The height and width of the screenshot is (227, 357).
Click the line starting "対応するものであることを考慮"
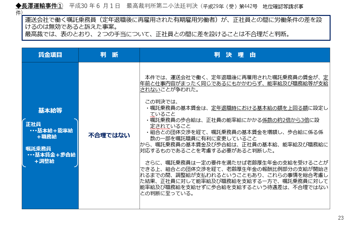pyautogui.click(x=208, y=151)
